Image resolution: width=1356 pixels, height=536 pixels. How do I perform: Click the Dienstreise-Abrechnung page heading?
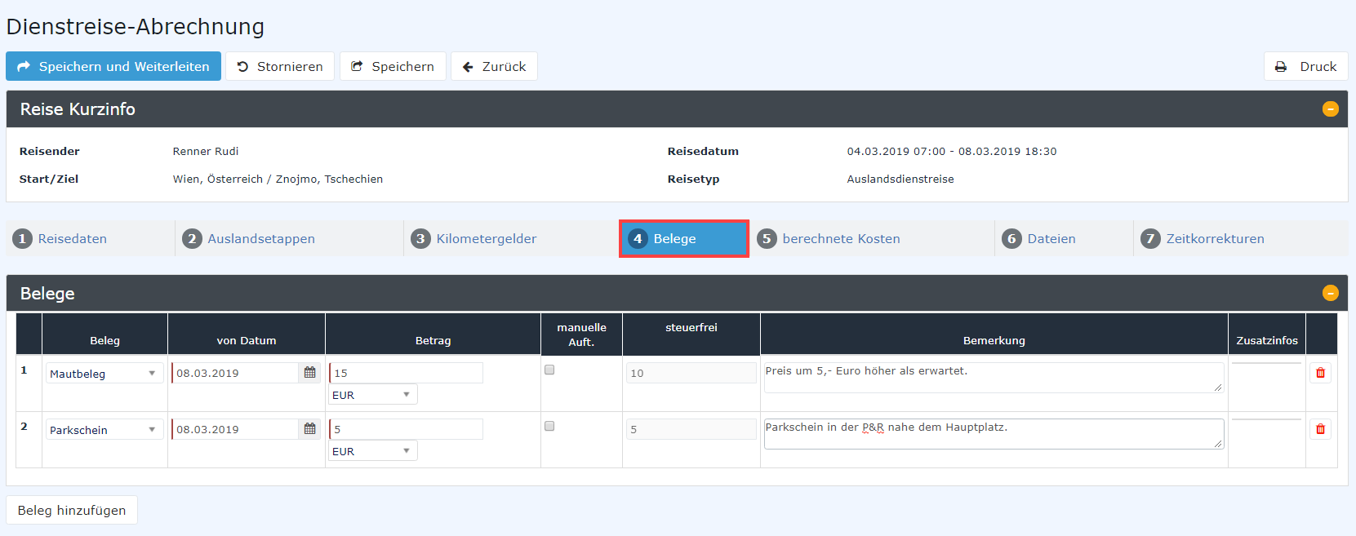pos(135,26)
